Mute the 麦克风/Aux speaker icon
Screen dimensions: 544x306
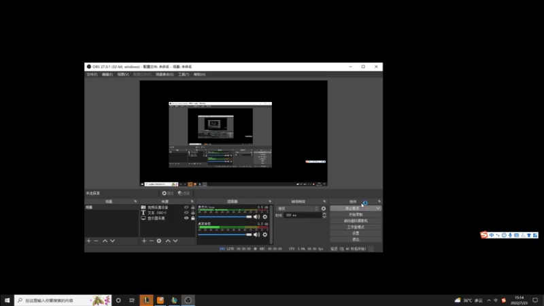[257, 217]
